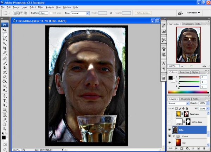
Task: Select the Pen tool
Action: (x=5, y=96)
